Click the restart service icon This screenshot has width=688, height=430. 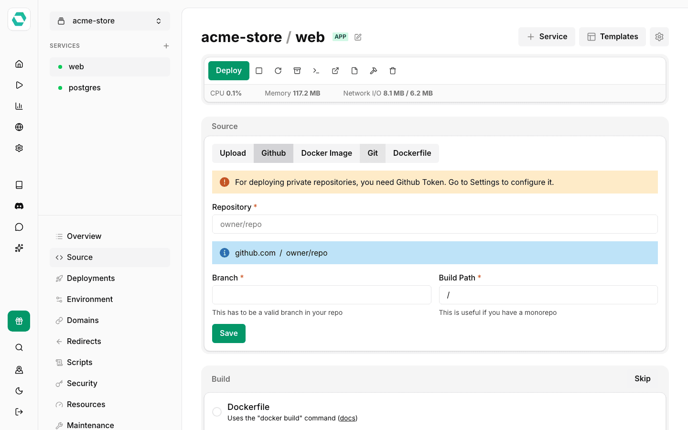point(278,71)
